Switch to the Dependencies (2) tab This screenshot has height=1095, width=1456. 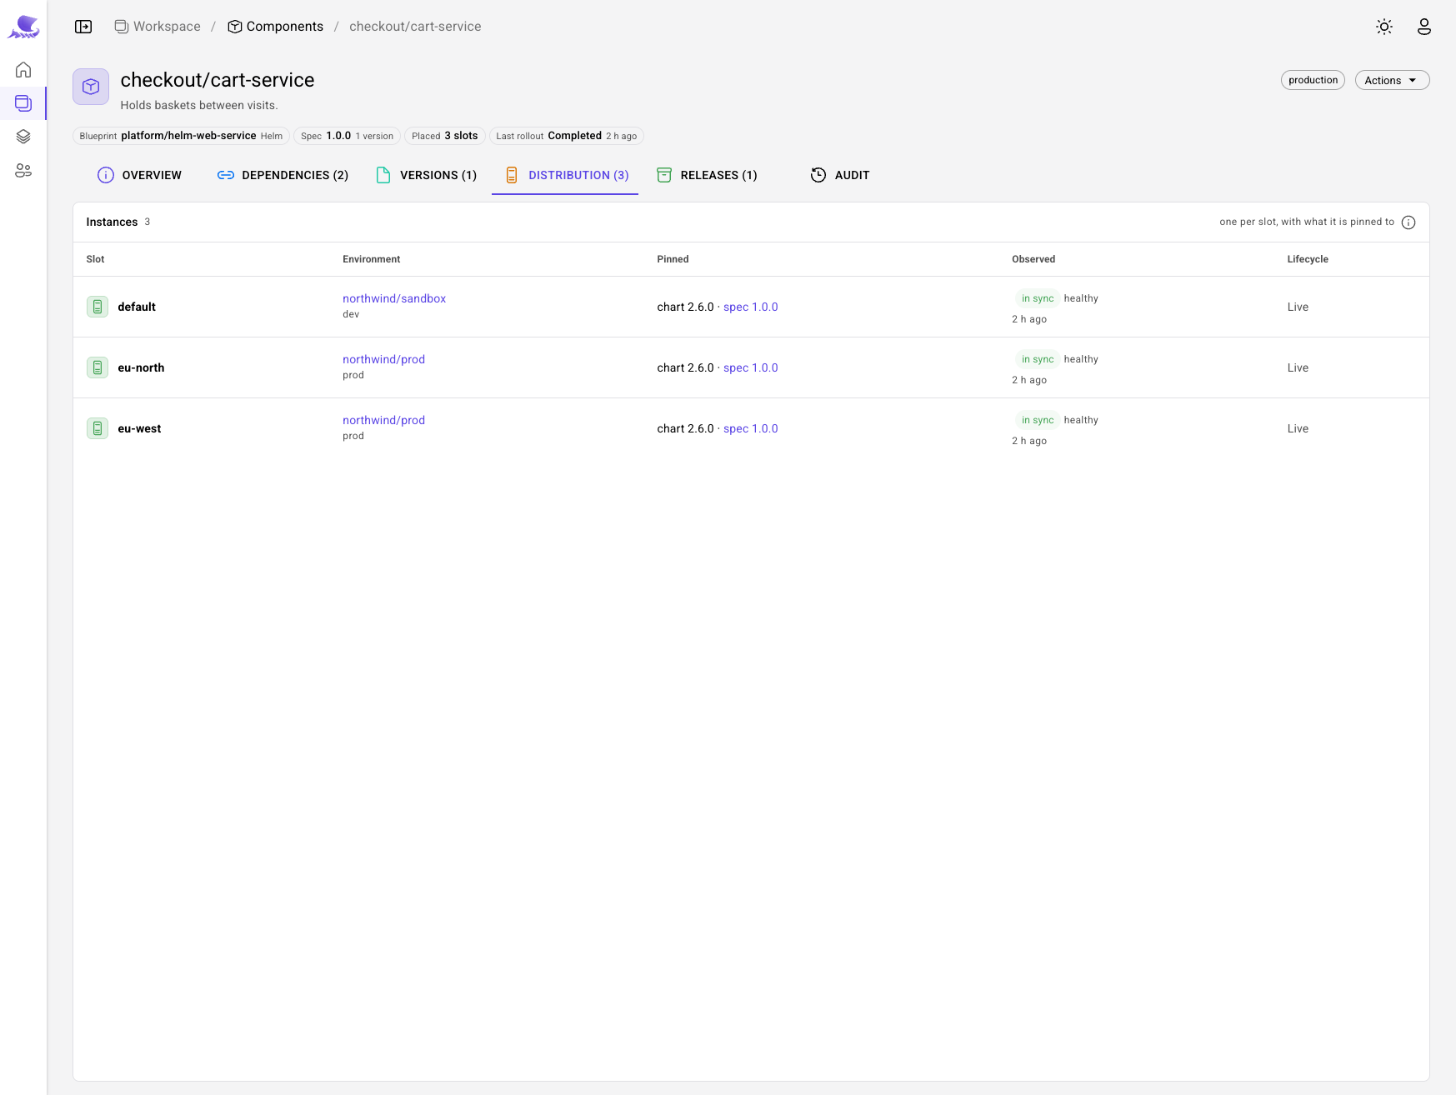tap(283, 175)
